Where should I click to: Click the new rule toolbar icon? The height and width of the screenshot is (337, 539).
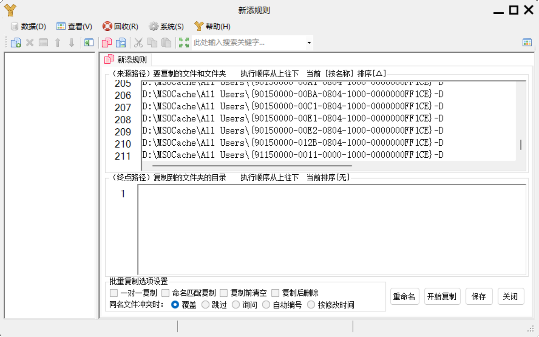click(x=16, y=42)
